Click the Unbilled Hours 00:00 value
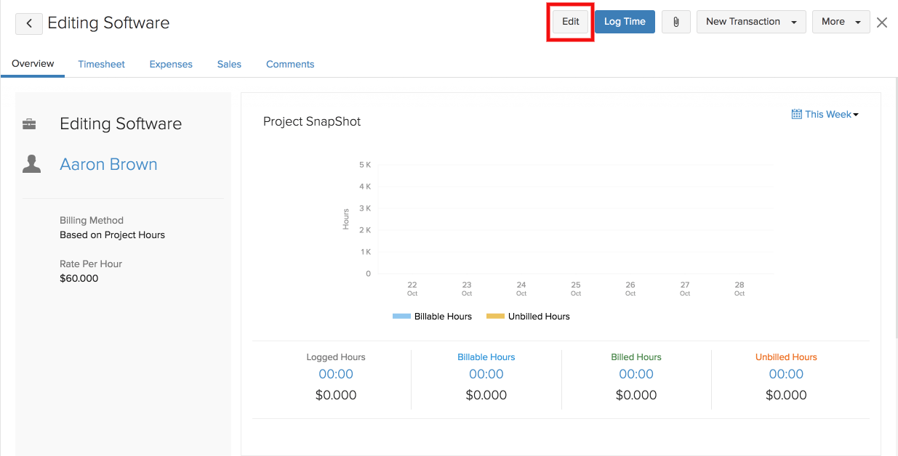 786,374
